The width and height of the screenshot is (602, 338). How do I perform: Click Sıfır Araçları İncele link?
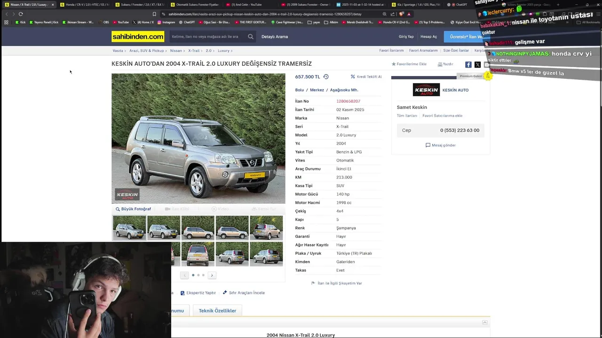(x=244, y=293)
